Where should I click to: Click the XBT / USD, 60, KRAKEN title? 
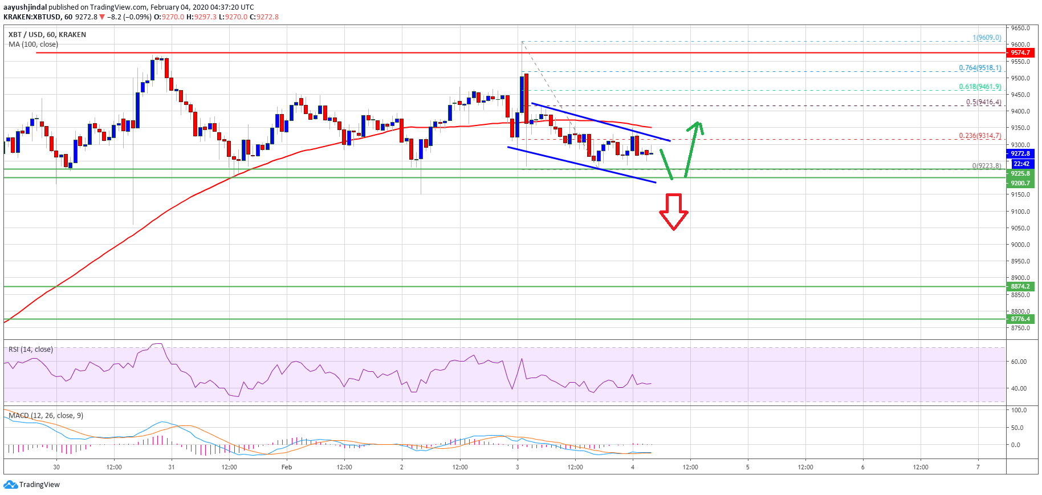coord(47,35)
